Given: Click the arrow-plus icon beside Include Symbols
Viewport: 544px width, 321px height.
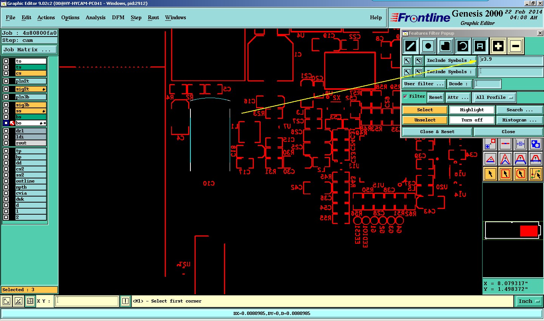Looking at the screenshot, I should (x=419, y=60).
